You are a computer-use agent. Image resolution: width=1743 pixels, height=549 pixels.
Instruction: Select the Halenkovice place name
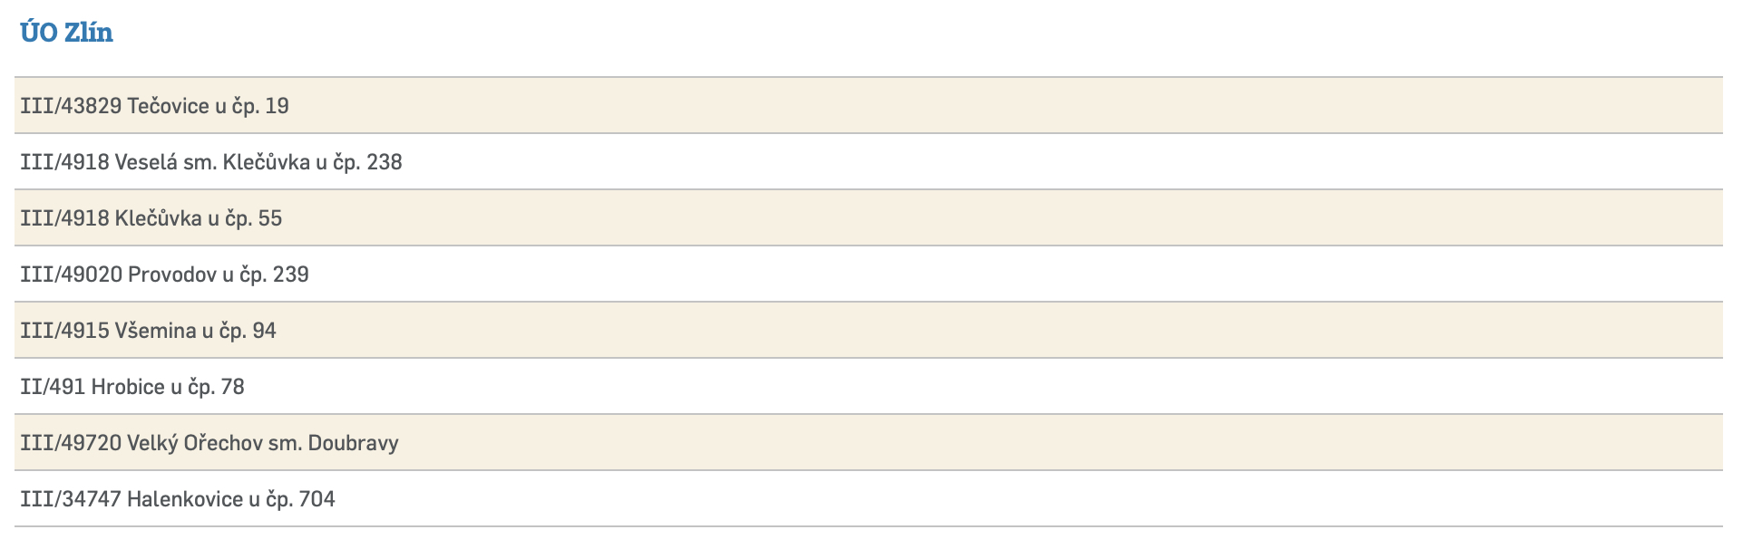coord(185,499)
